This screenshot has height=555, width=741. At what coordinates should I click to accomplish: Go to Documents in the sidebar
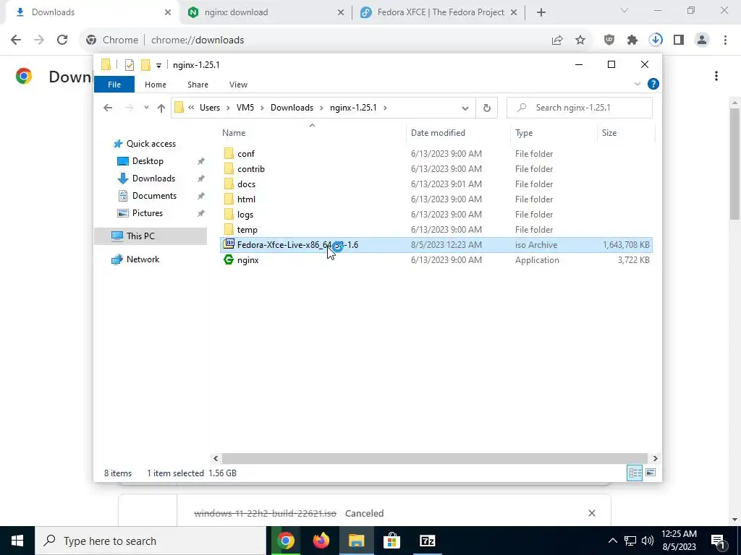pos(154,196)
